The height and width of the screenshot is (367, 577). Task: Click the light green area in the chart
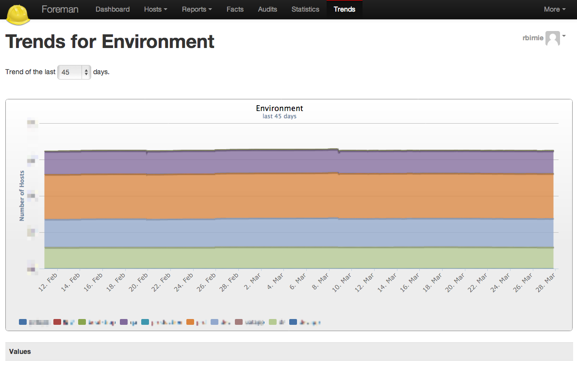coord(299,257)
